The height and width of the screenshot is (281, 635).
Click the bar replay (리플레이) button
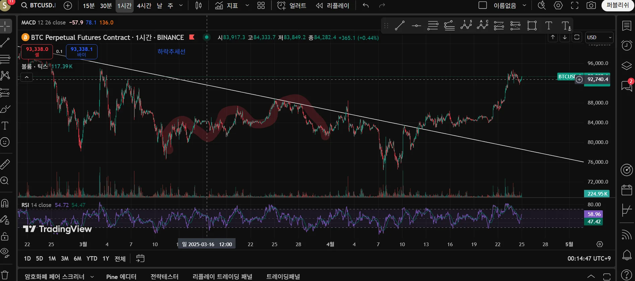pyautogui.click(x=332, y=6)
